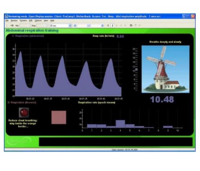This screenshot has width=200, height=171.
Task: Click the 'Breathe deeply and slowly' text
Action: click(x=165, y=42)
